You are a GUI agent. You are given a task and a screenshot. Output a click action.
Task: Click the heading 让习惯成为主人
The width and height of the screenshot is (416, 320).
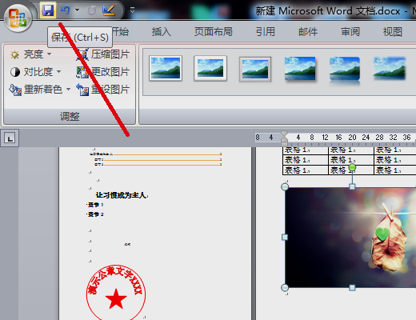(121, 195)
